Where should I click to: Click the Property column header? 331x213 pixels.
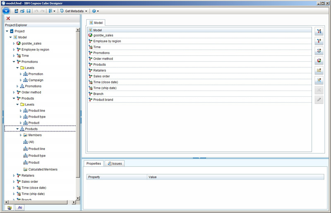[117, 177]
